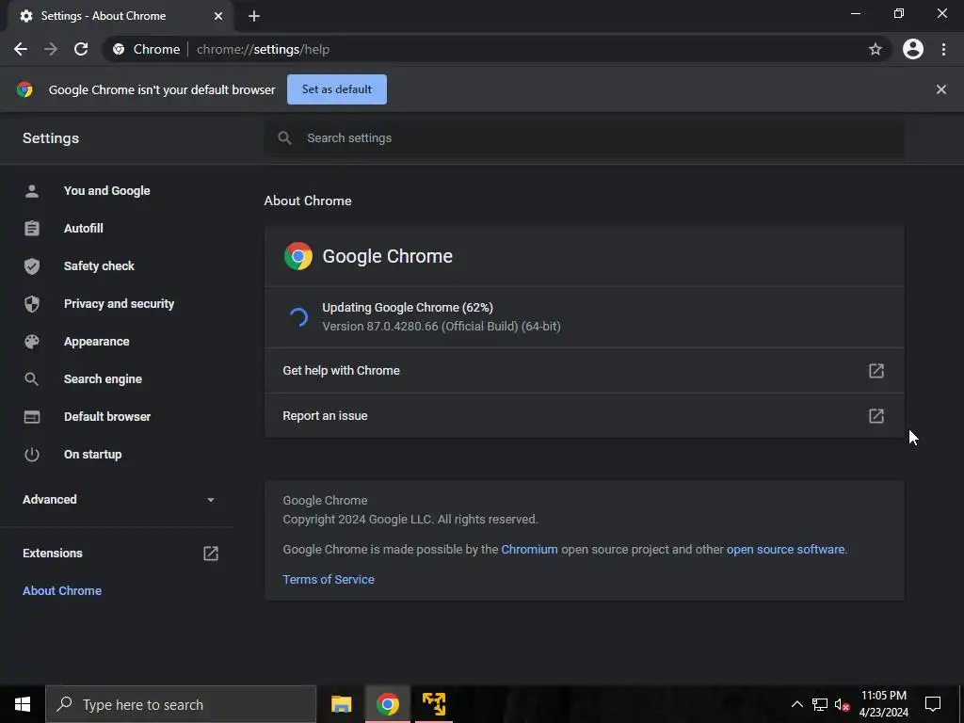
Task: Click the taskbar Type here to search box
Action: [181, 704]
